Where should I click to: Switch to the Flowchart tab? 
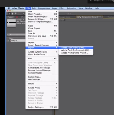click(110, 17)
